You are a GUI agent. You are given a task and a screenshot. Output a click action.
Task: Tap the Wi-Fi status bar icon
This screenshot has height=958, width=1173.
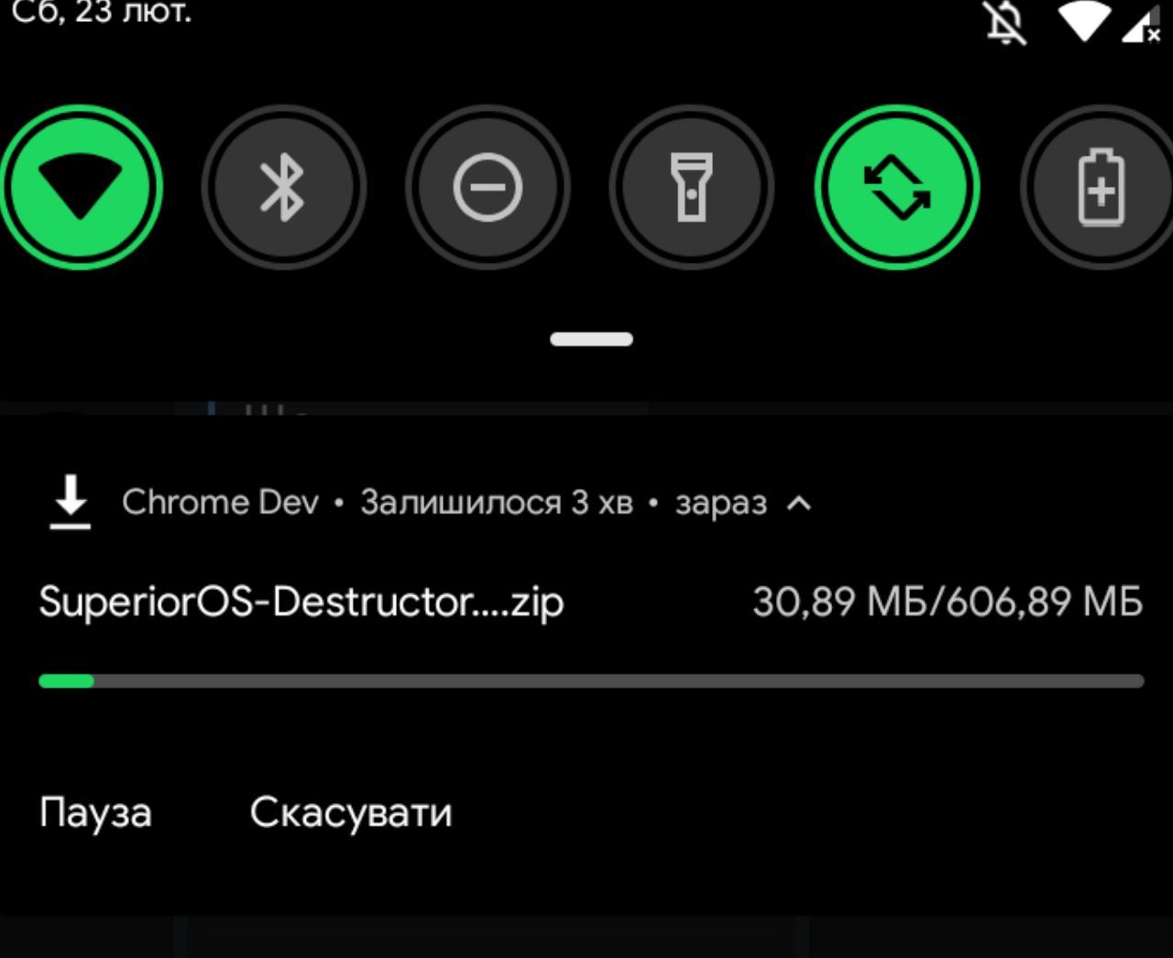pyautogui.click(x=1084, y=20)
